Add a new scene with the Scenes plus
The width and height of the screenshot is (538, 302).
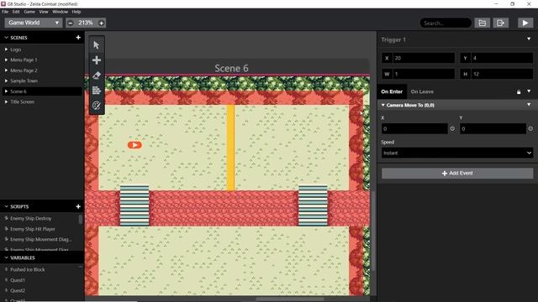pyautogui.click(x=78, y=37)
